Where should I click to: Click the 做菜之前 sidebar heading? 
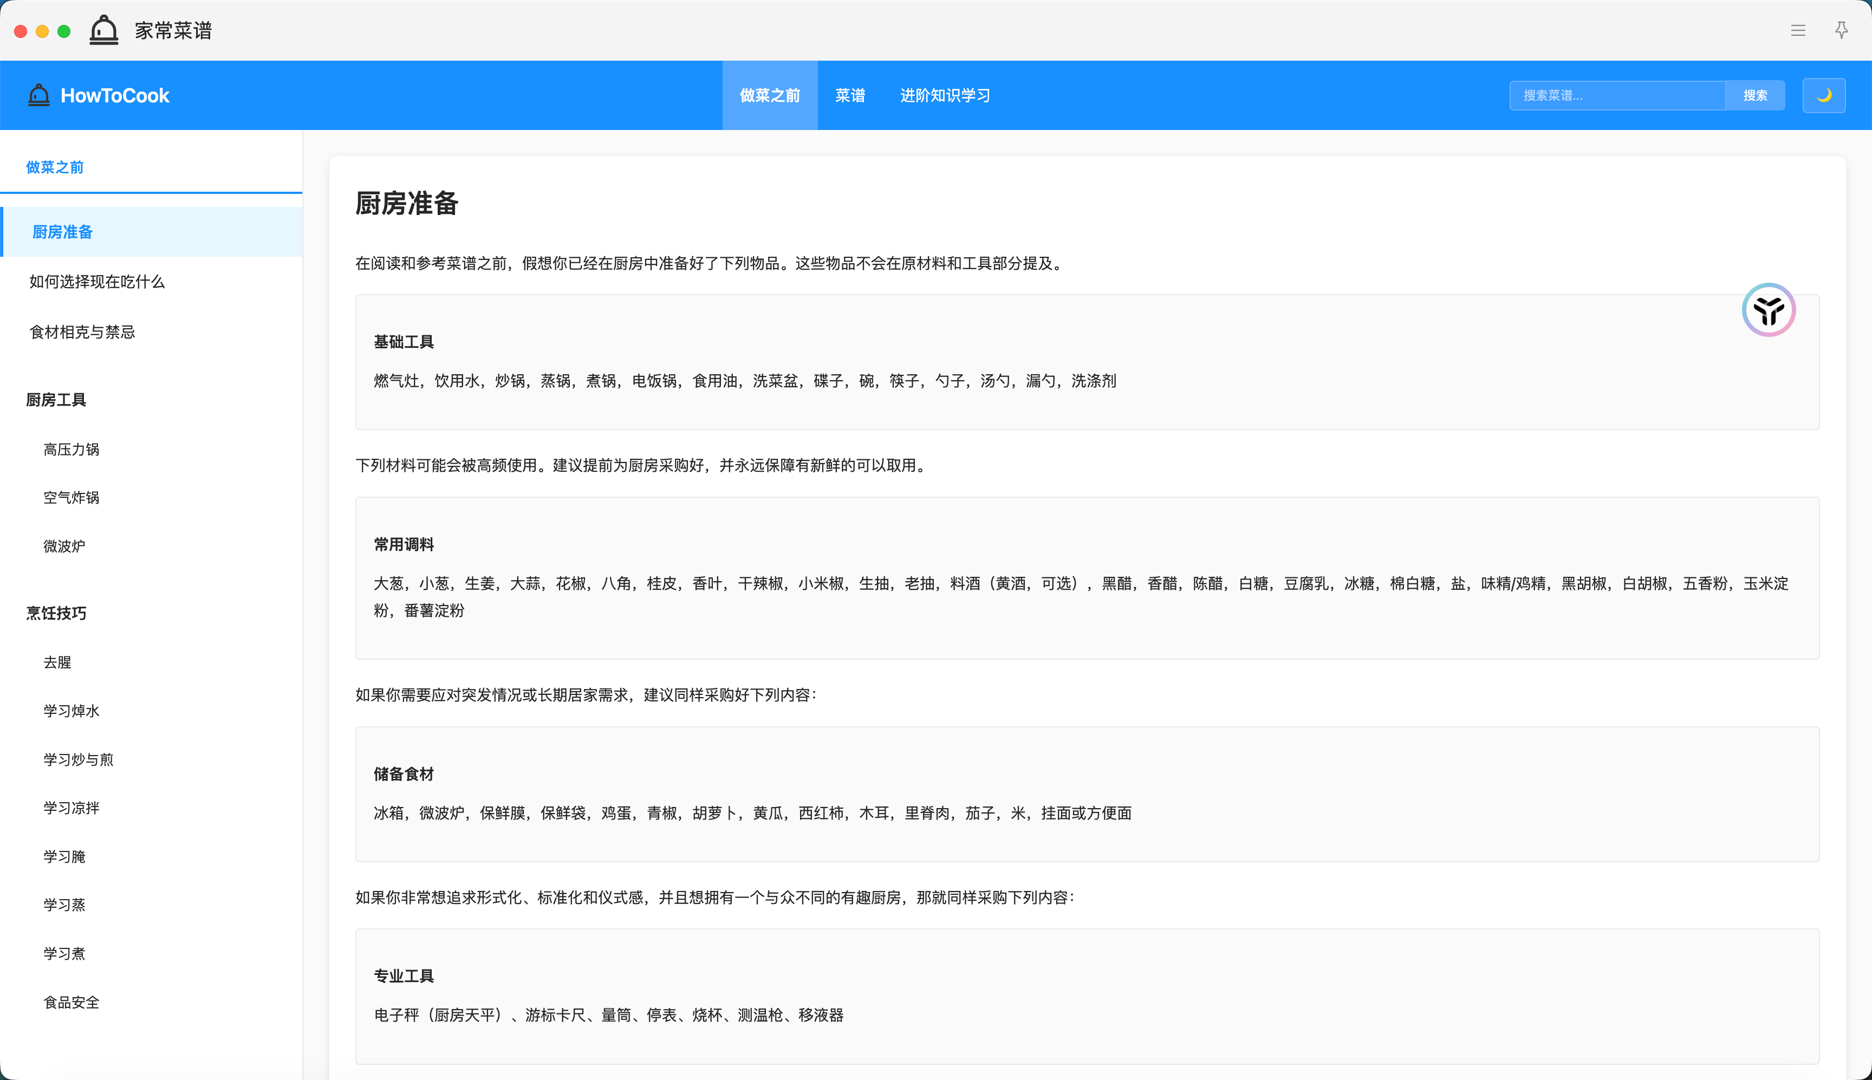[55, 167]
